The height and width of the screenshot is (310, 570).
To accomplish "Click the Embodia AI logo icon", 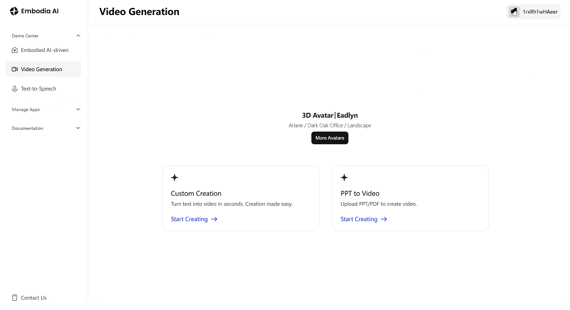I will (x=14, y=11).
